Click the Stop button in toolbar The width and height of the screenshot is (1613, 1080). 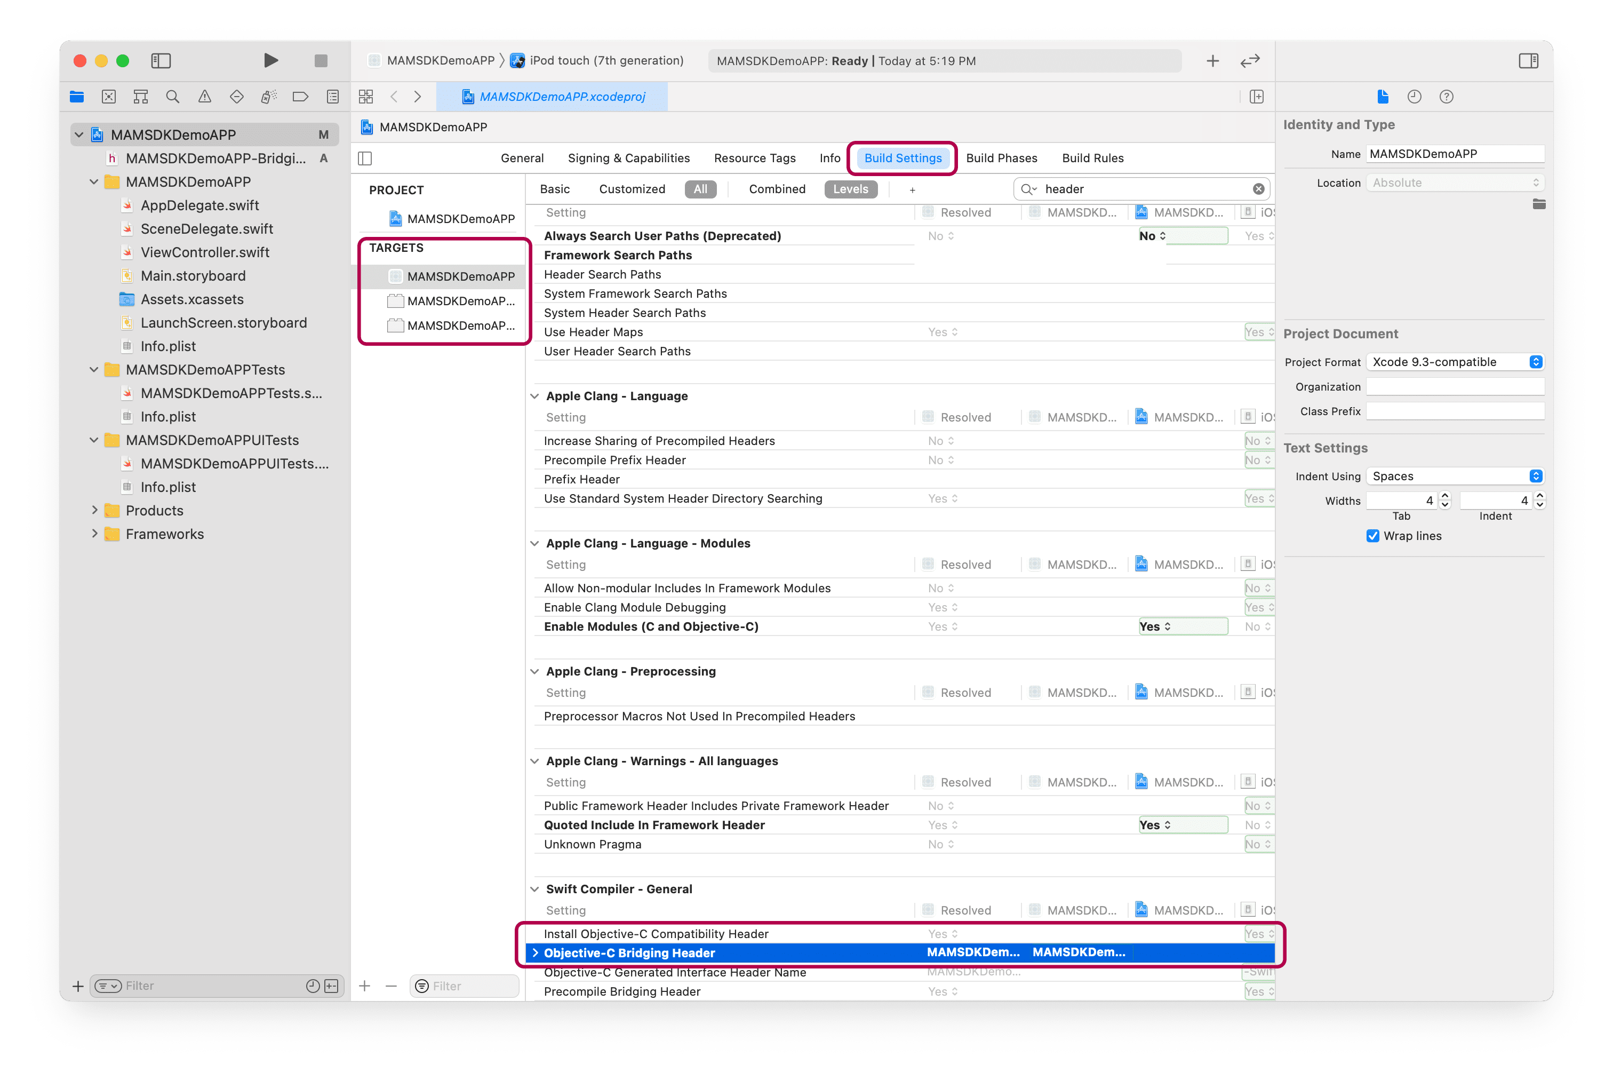coord(321,61)
